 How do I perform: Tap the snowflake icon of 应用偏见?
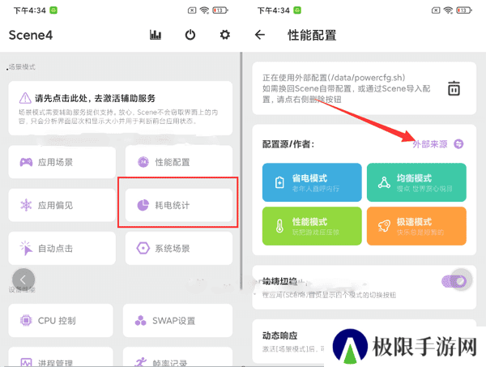[x=26, y=205]
